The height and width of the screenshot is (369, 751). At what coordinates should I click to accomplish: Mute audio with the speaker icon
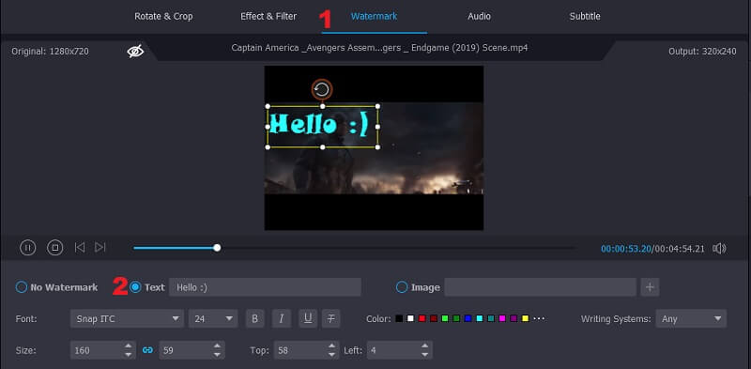pyautogui.click(x=719, y=248)
